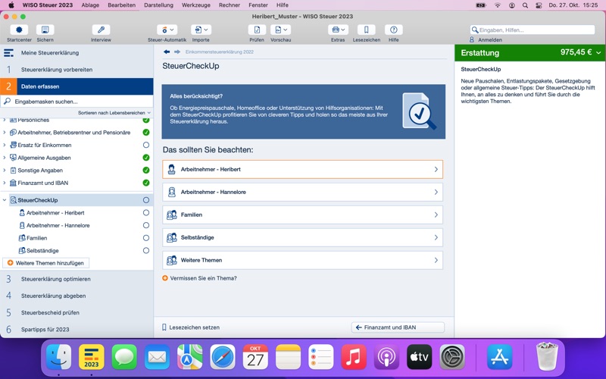Open Safari from the Dock

(x=223, y=357)
